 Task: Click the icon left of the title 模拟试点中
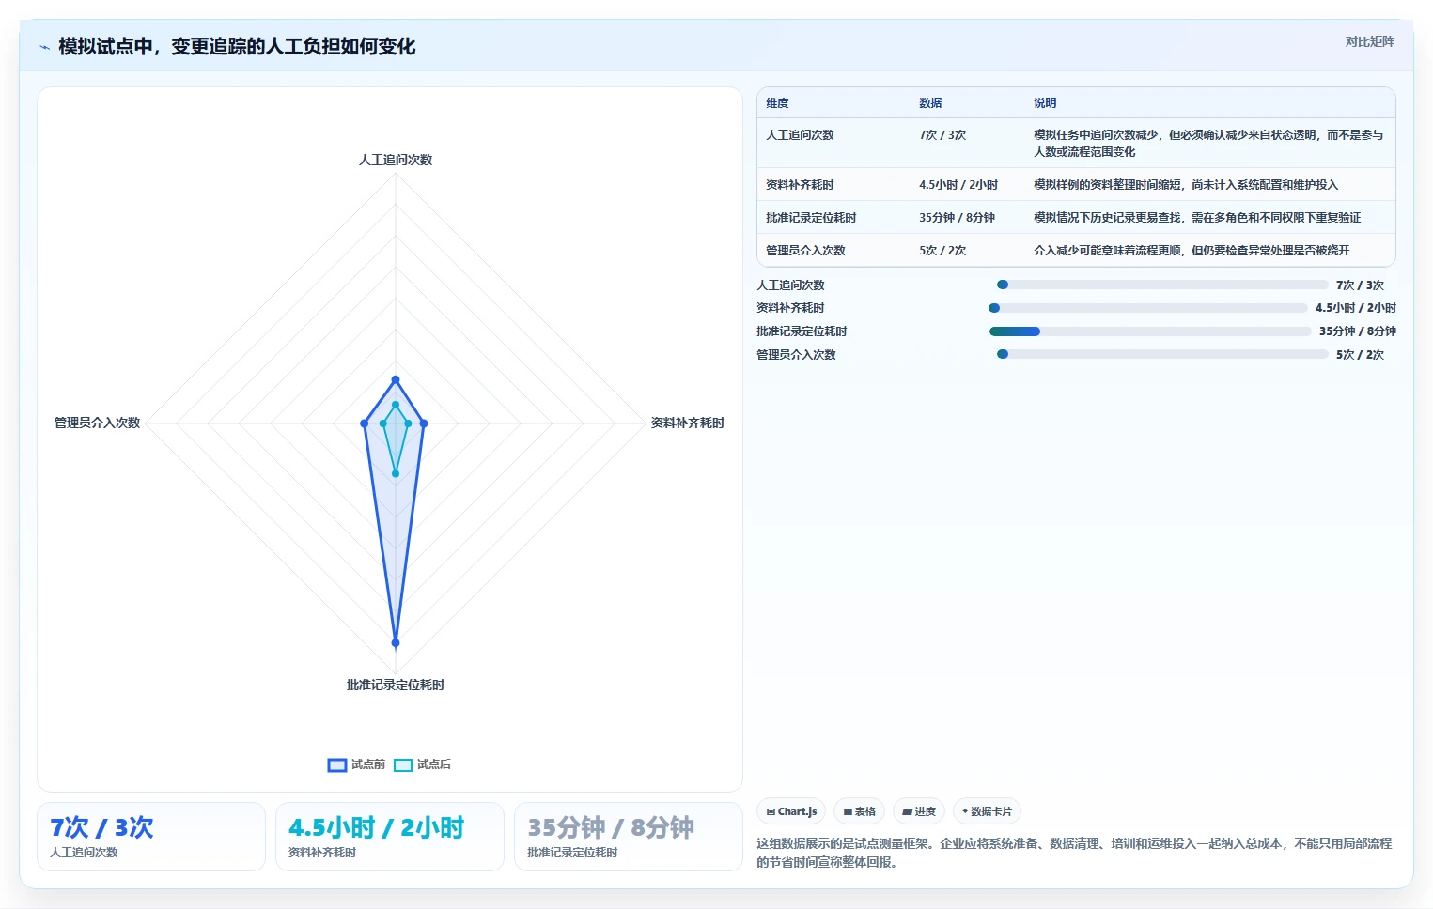click(44, 47)
